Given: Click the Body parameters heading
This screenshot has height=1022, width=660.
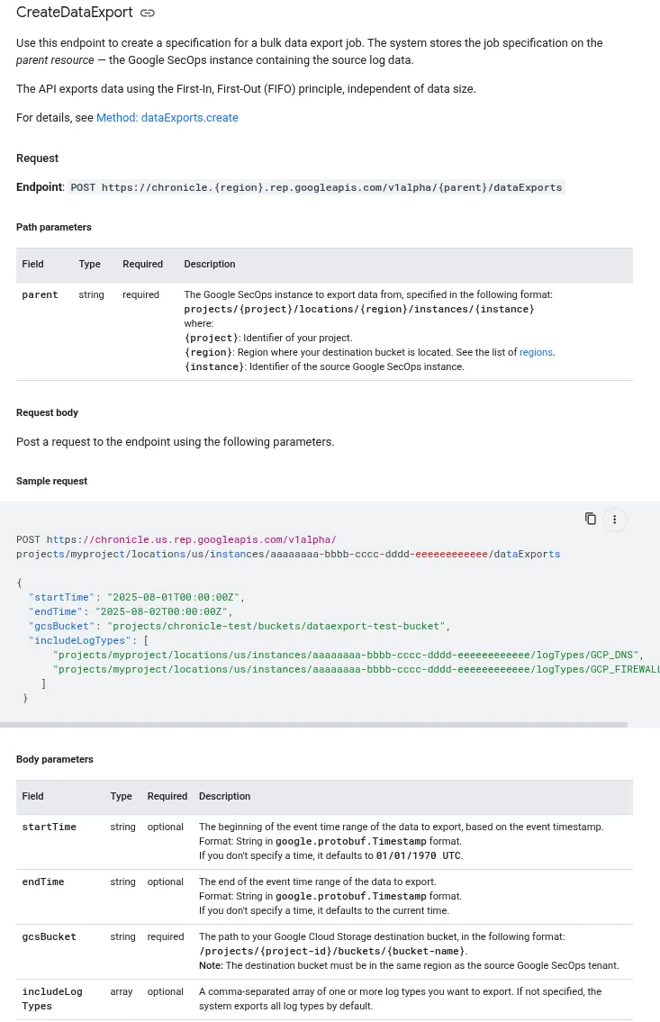Looking at the screenshot, I should 55,759.
